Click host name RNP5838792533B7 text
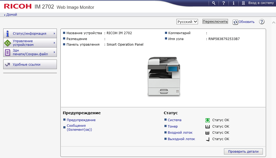The width and height of the screenshot is (276, 158). click(x=224, y=39)
